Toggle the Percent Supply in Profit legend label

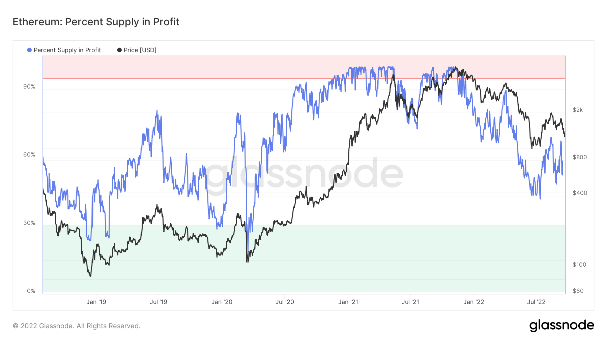click(67, 50)
